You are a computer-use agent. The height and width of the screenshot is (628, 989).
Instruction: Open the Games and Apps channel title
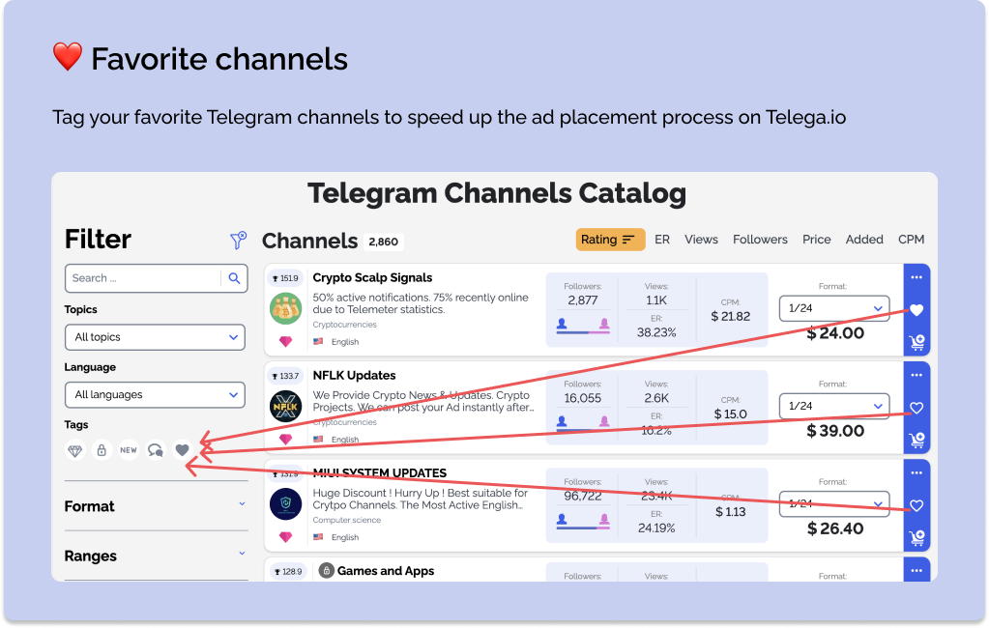pos(386,571)
